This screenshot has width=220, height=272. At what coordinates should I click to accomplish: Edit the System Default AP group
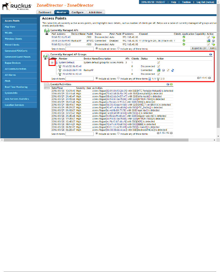159,62
